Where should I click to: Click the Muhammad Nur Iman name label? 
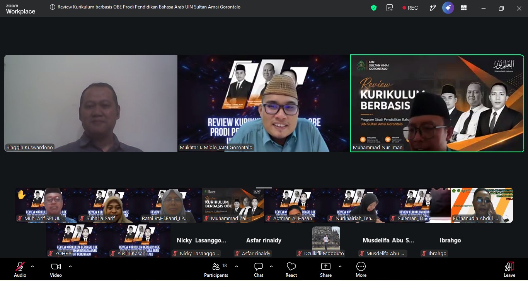[378, 147]
